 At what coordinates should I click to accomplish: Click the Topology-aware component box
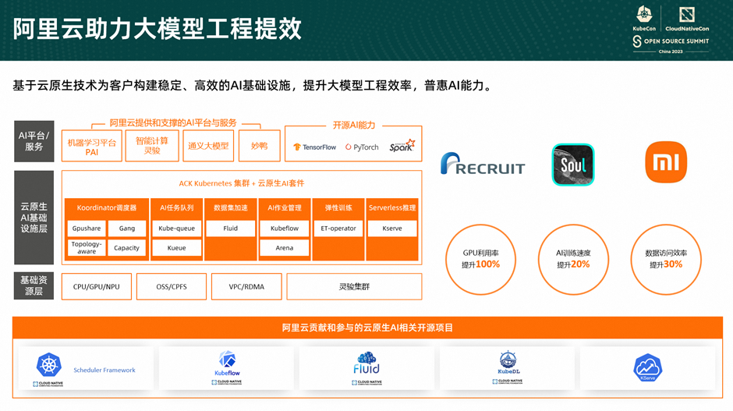click(x=87, y=248)
